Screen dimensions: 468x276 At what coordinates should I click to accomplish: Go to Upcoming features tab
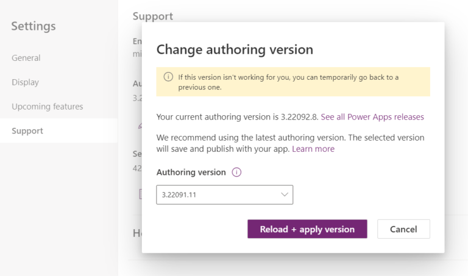click(48, 107)
